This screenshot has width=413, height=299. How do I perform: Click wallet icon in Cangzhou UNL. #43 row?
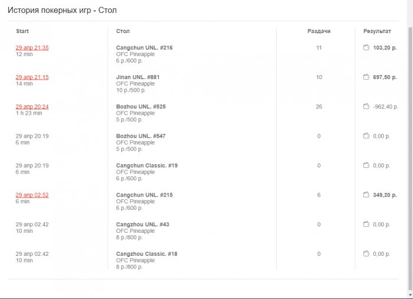click(366, 225)
